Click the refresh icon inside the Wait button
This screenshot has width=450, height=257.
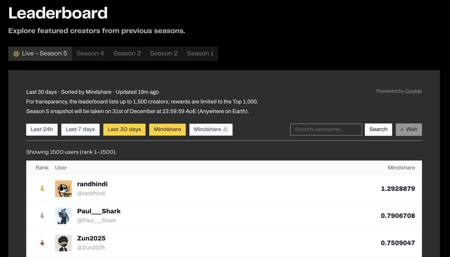402,129
